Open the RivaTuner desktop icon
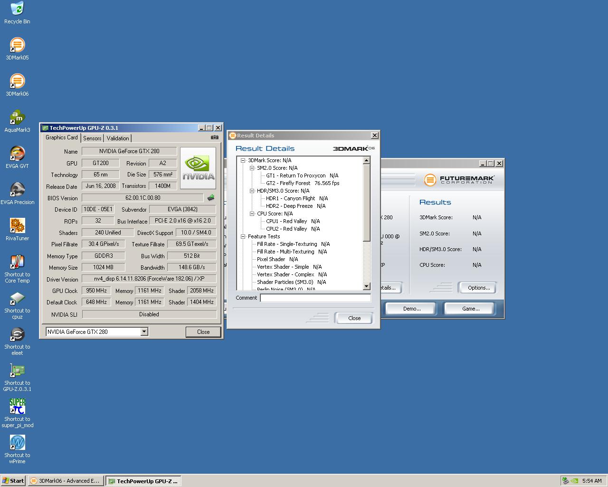Screen dimensions: 608x487 [x=17, y=230]
